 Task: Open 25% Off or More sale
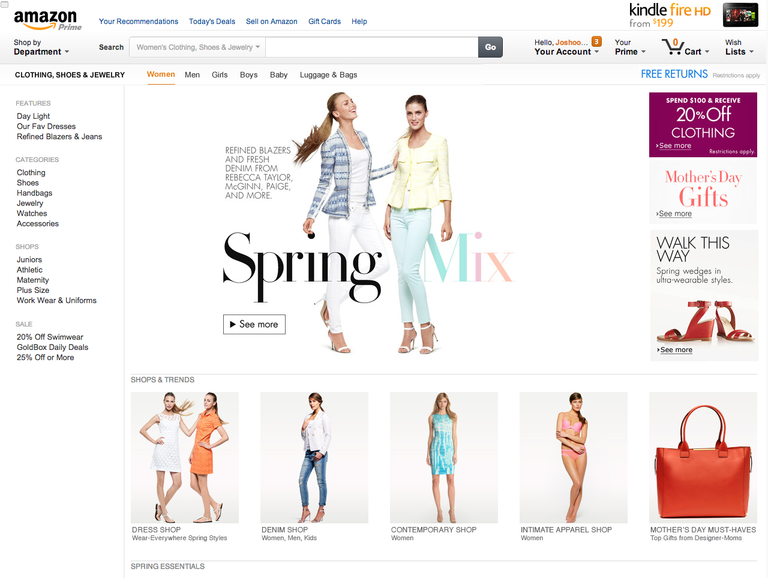tap(46, 358)
